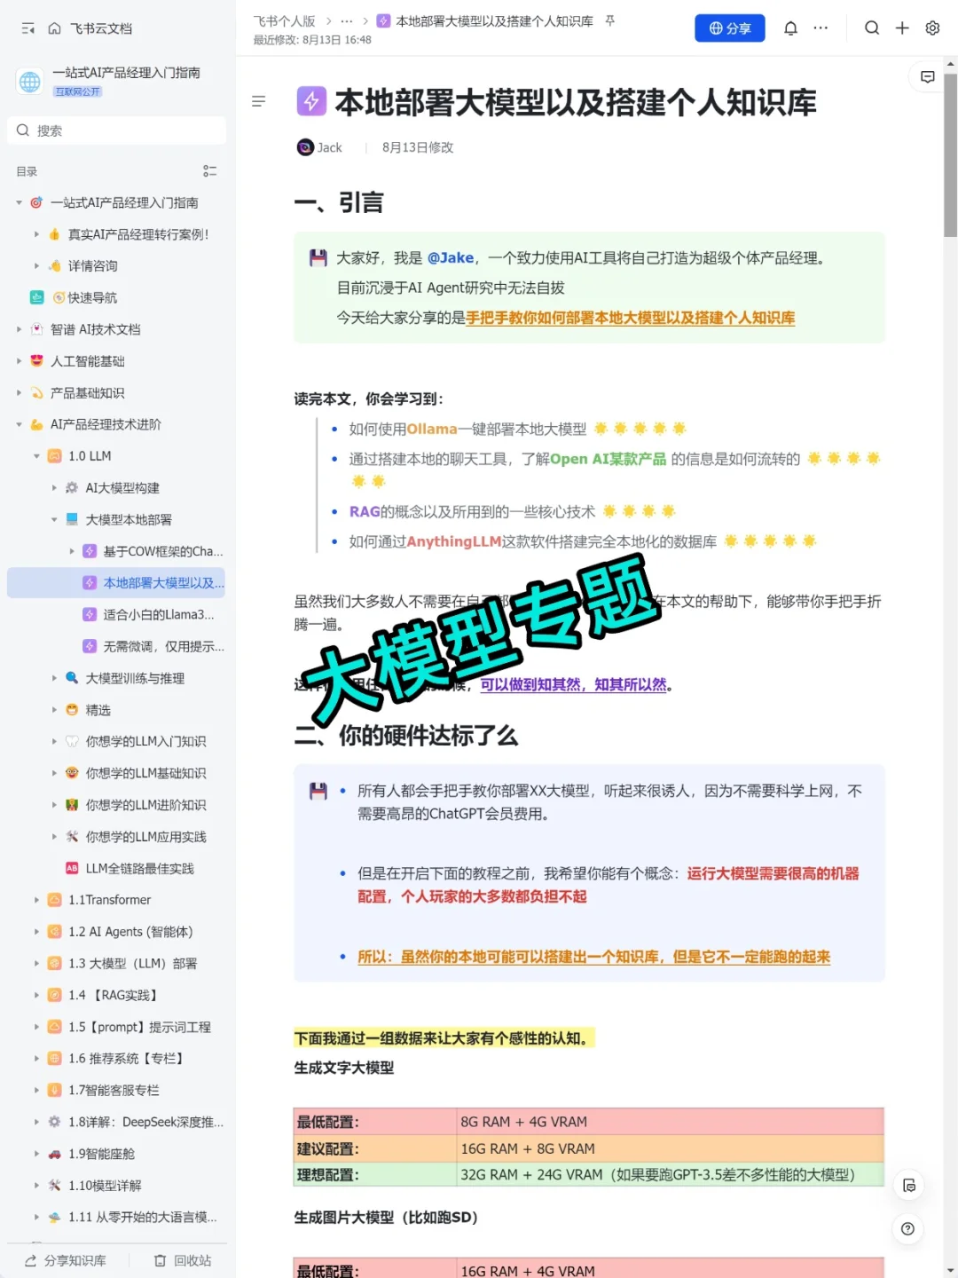
Task: Click the knowledge base globe icon
Action: (x=30, y=82)
